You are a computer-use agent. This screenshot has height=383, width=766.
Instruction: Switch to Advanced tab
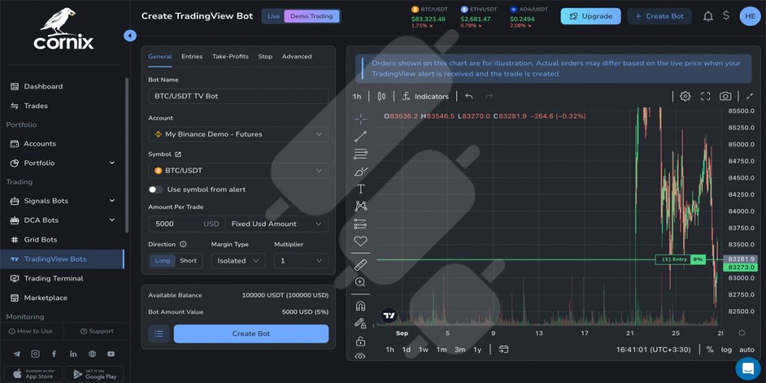pyautogui.click(x=296, y=57)
